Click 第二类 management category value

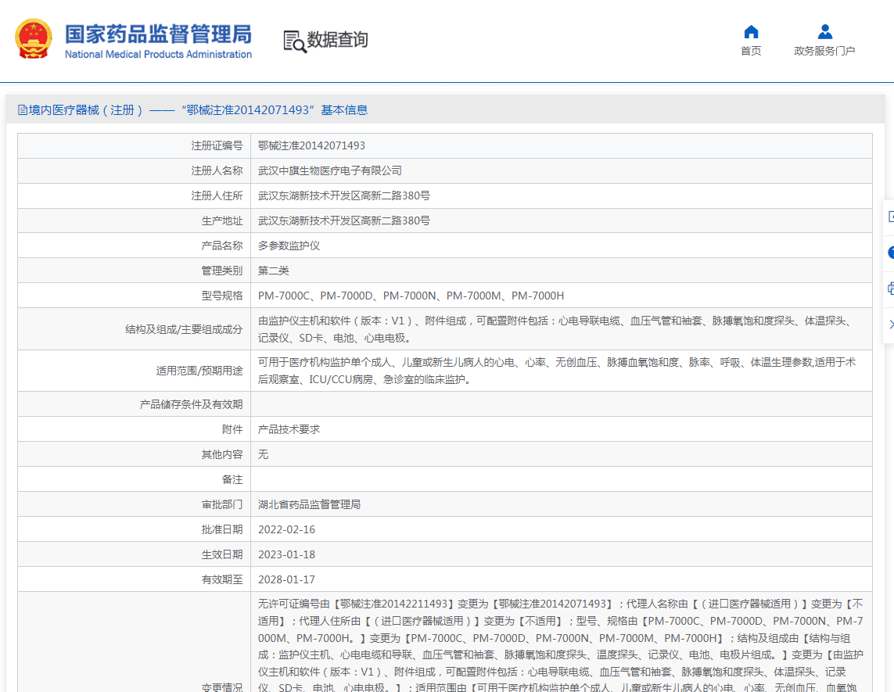coord(273,271)
